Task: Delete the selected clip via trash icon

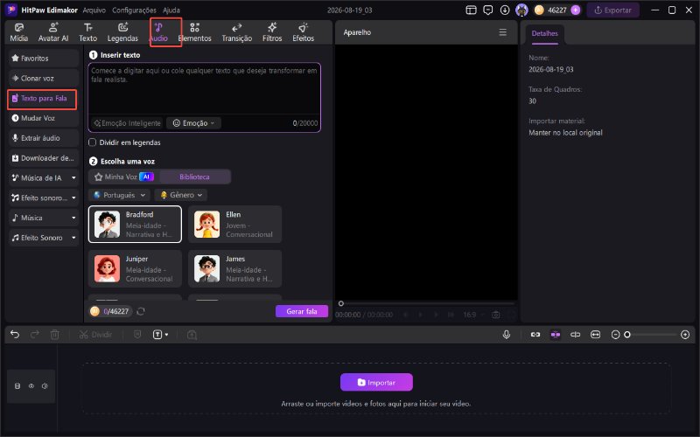Action: 54,335
